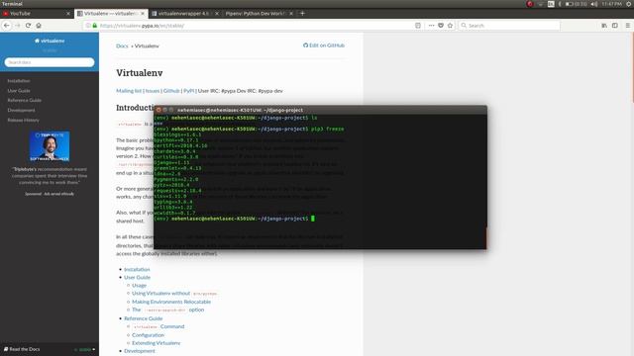
Task: Click the terminal window title bar
Action: 320,110
